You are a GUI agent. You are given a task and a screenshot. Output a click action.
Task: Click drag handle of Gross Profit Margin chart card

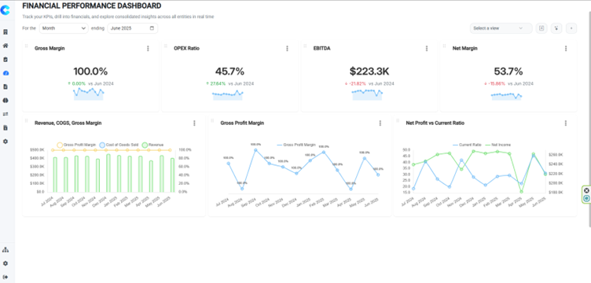point(212,120)
